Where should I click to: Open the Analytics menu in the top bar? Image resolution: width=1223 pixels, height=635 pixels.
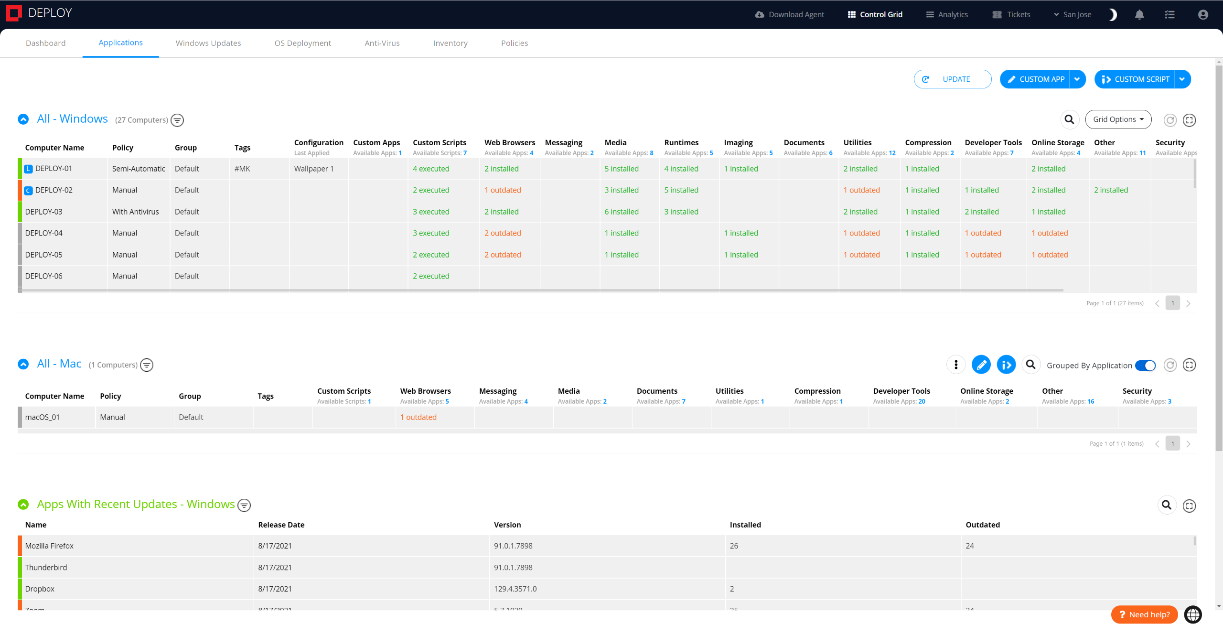click(x=946, y=14)
